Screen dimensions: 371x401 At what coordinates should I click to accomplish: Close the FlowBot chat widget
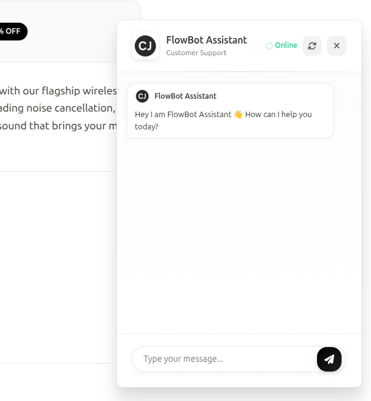click(x=337, y=46)
